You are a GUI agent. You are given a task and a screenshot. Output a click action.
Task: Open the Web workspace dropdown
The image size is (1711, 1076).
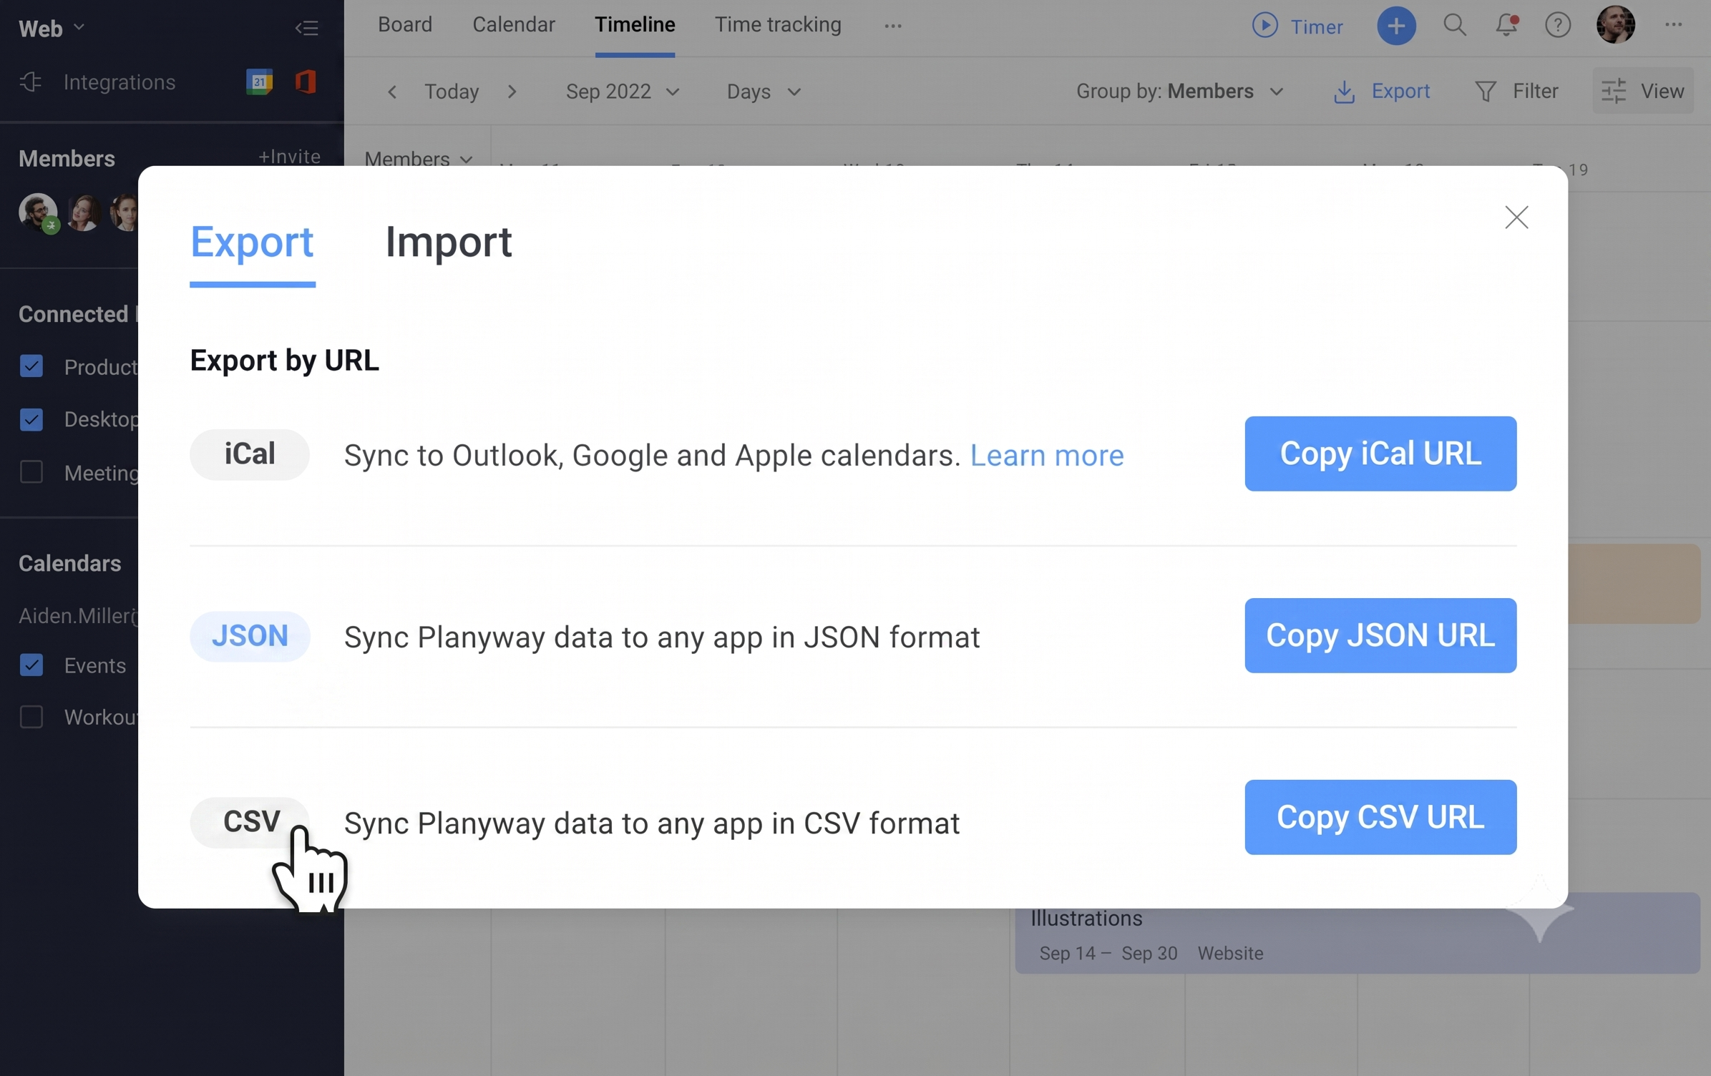tap(52, 29)
